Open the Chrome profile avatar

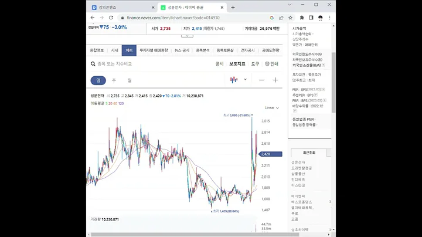click(320, 18)
